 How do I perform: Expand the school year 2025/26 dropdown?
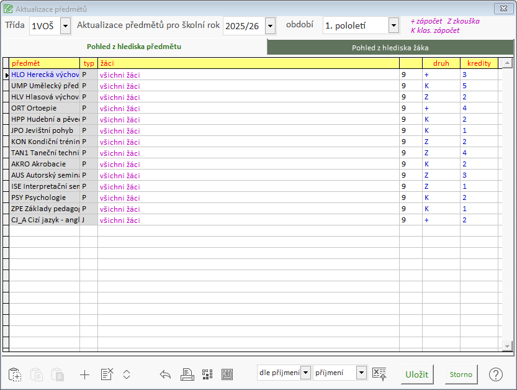270,25
